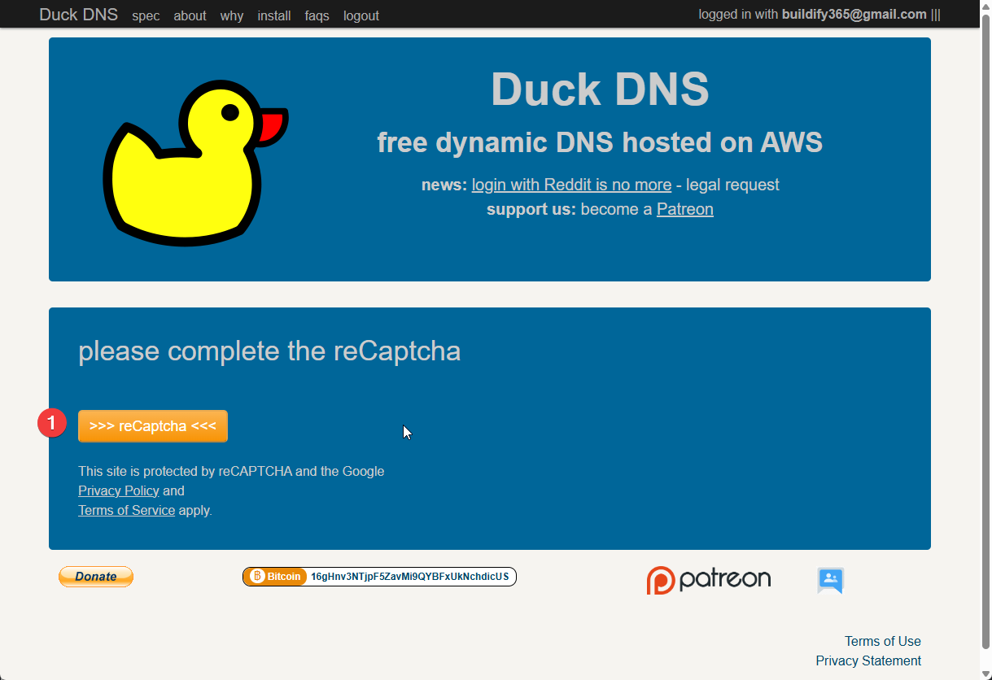
Task: Start the >>> reCaptcha <<< button
Action: point(153,426)
